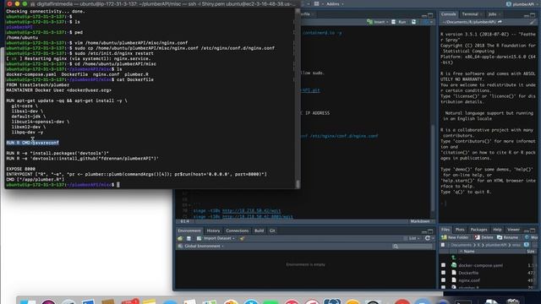Check the docker-compose.yaml file checkbox
Viewport: 541px width, 304px height.
click(443, 265)
